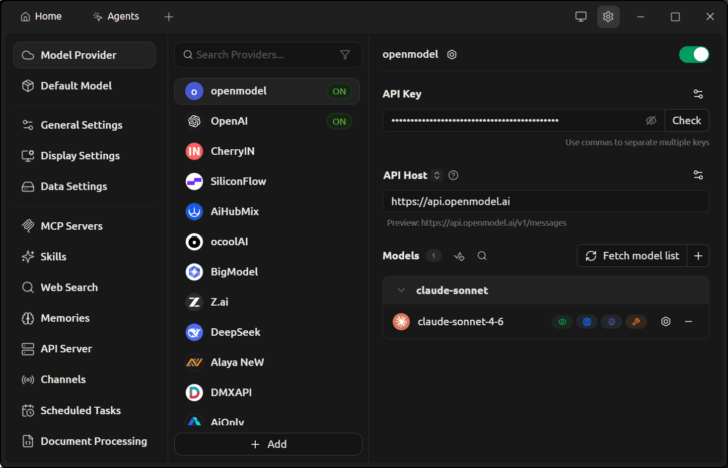
Task: Switch to the Agents tab
Action: point(116,17)
